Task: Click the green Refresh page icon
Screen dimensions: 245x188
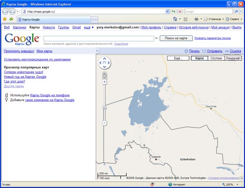Action: [173, 11]
